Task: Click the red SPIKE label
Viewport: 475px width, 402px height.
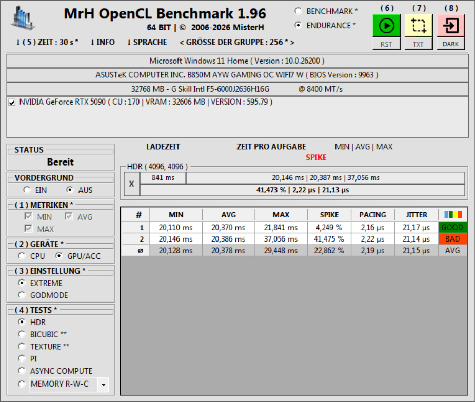Action: [316, 158]
